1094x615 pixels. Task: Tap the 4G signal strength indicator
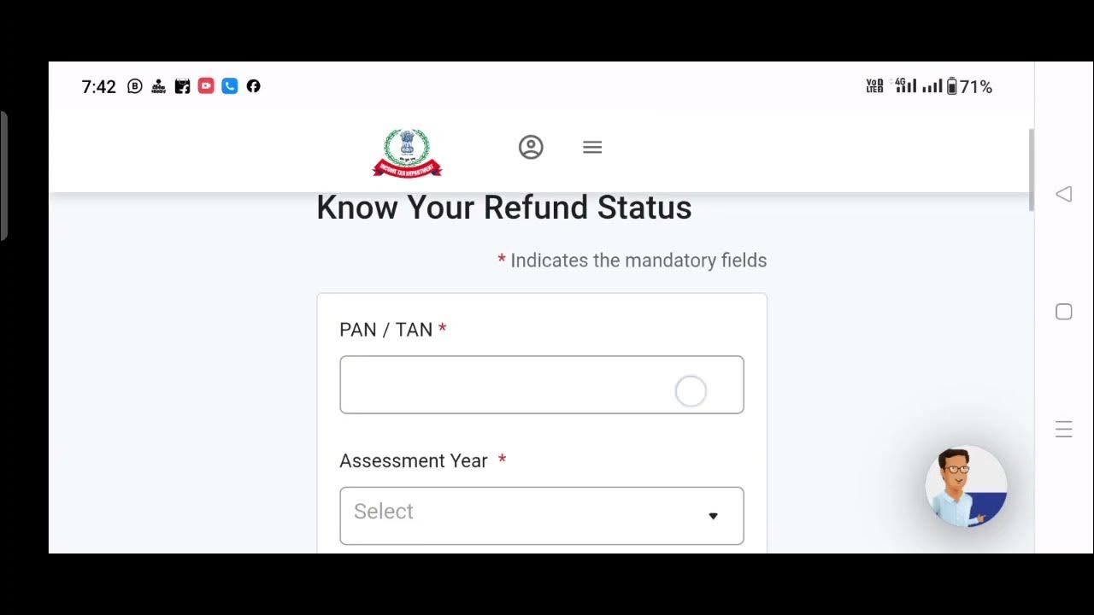pos(905,85)
